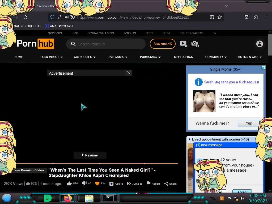Open the green chat app in taskbar
The width and height of the screenshot is (272, 204).
point(48,198)
